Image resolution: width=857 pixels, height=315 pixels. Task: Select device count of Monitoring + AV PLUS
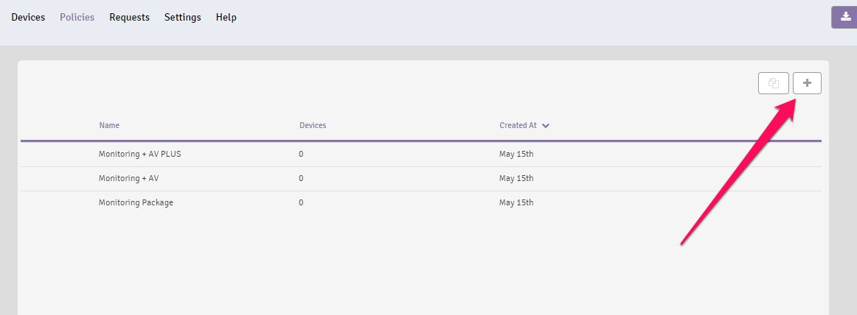point(301,155)
